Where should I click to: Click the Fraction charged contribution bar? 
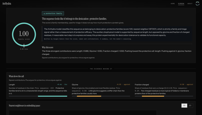point(164,96)
